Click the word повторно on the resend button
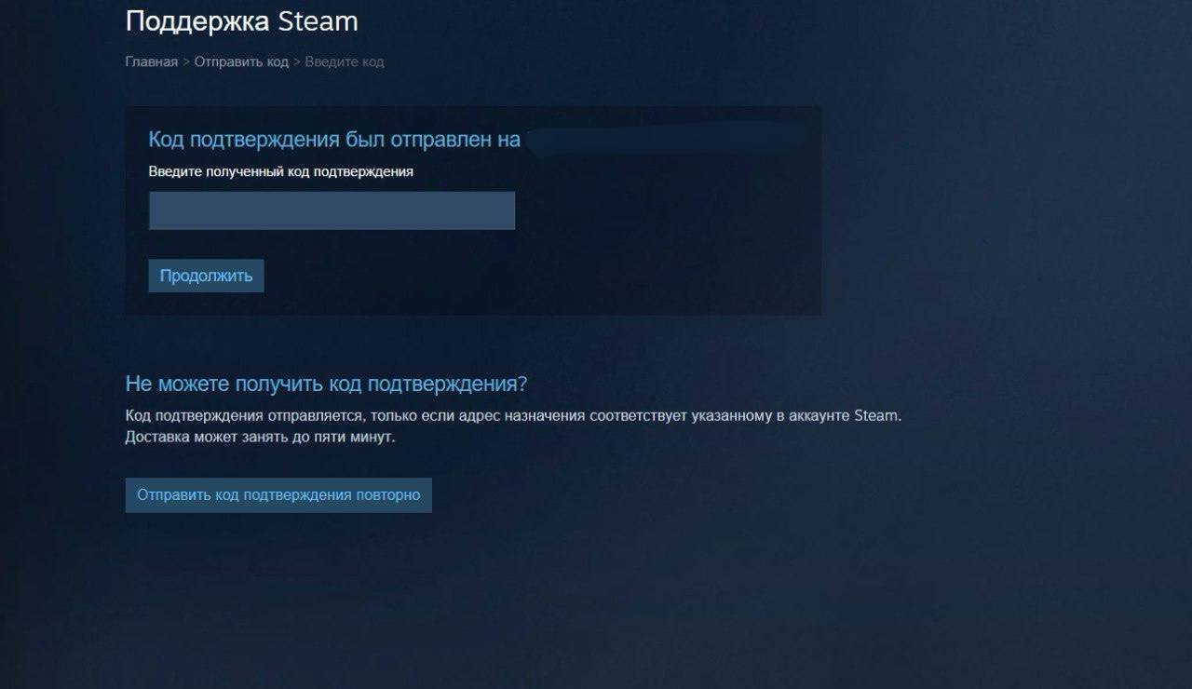 pos(387,495)
